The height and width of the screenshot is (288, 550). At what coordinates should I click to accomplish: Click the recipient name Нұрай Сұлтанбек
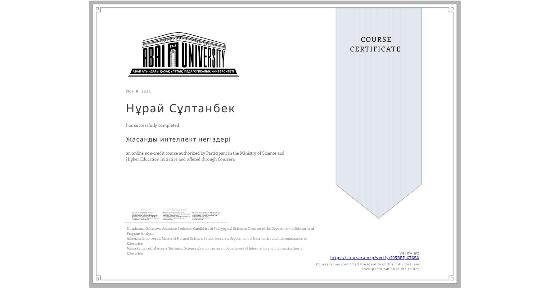tap(180, 108)
